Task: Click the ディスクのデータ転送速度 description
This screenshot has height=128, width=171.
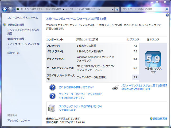Action: pyautogui.click(x=91, y=77)
